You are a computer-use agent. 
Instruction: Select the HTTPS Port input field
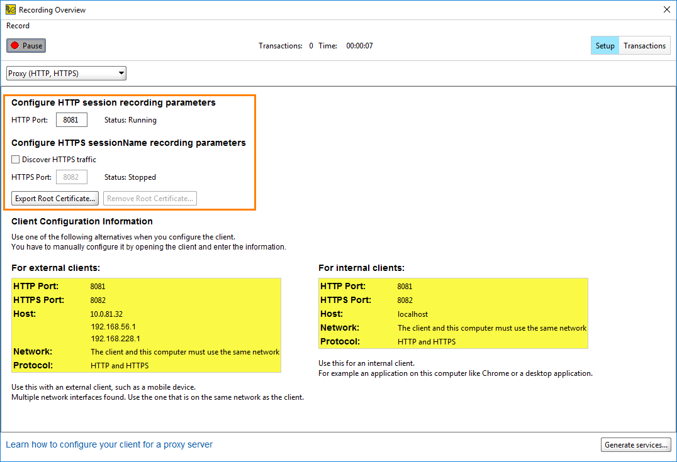71,177
